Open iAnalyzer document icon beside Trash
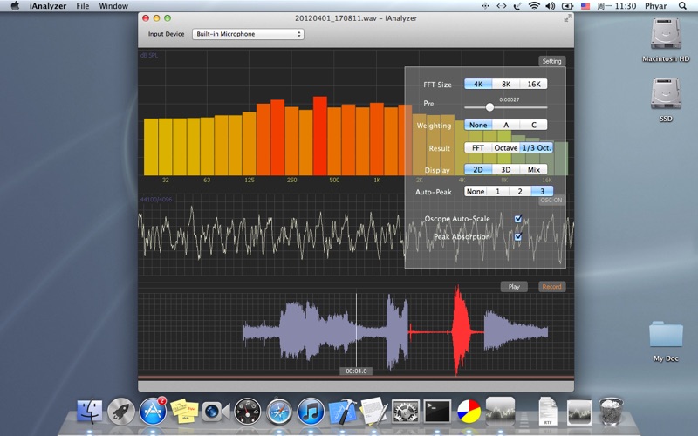 point(579,412)
